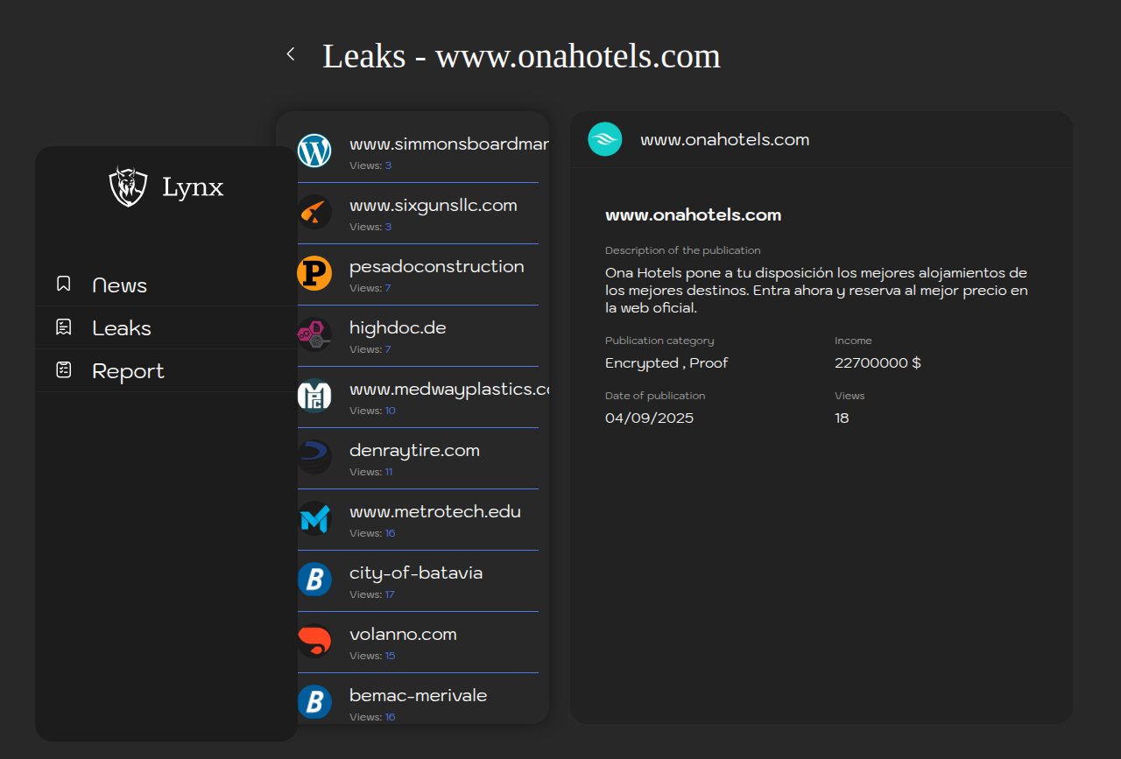Click the Lynx brand name text
Screen dimensions: 1121x759
click(193, 186)
